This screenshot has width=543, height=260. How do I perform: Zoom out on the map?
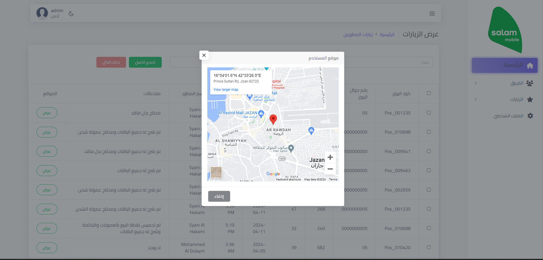click(x=330, y=169)
